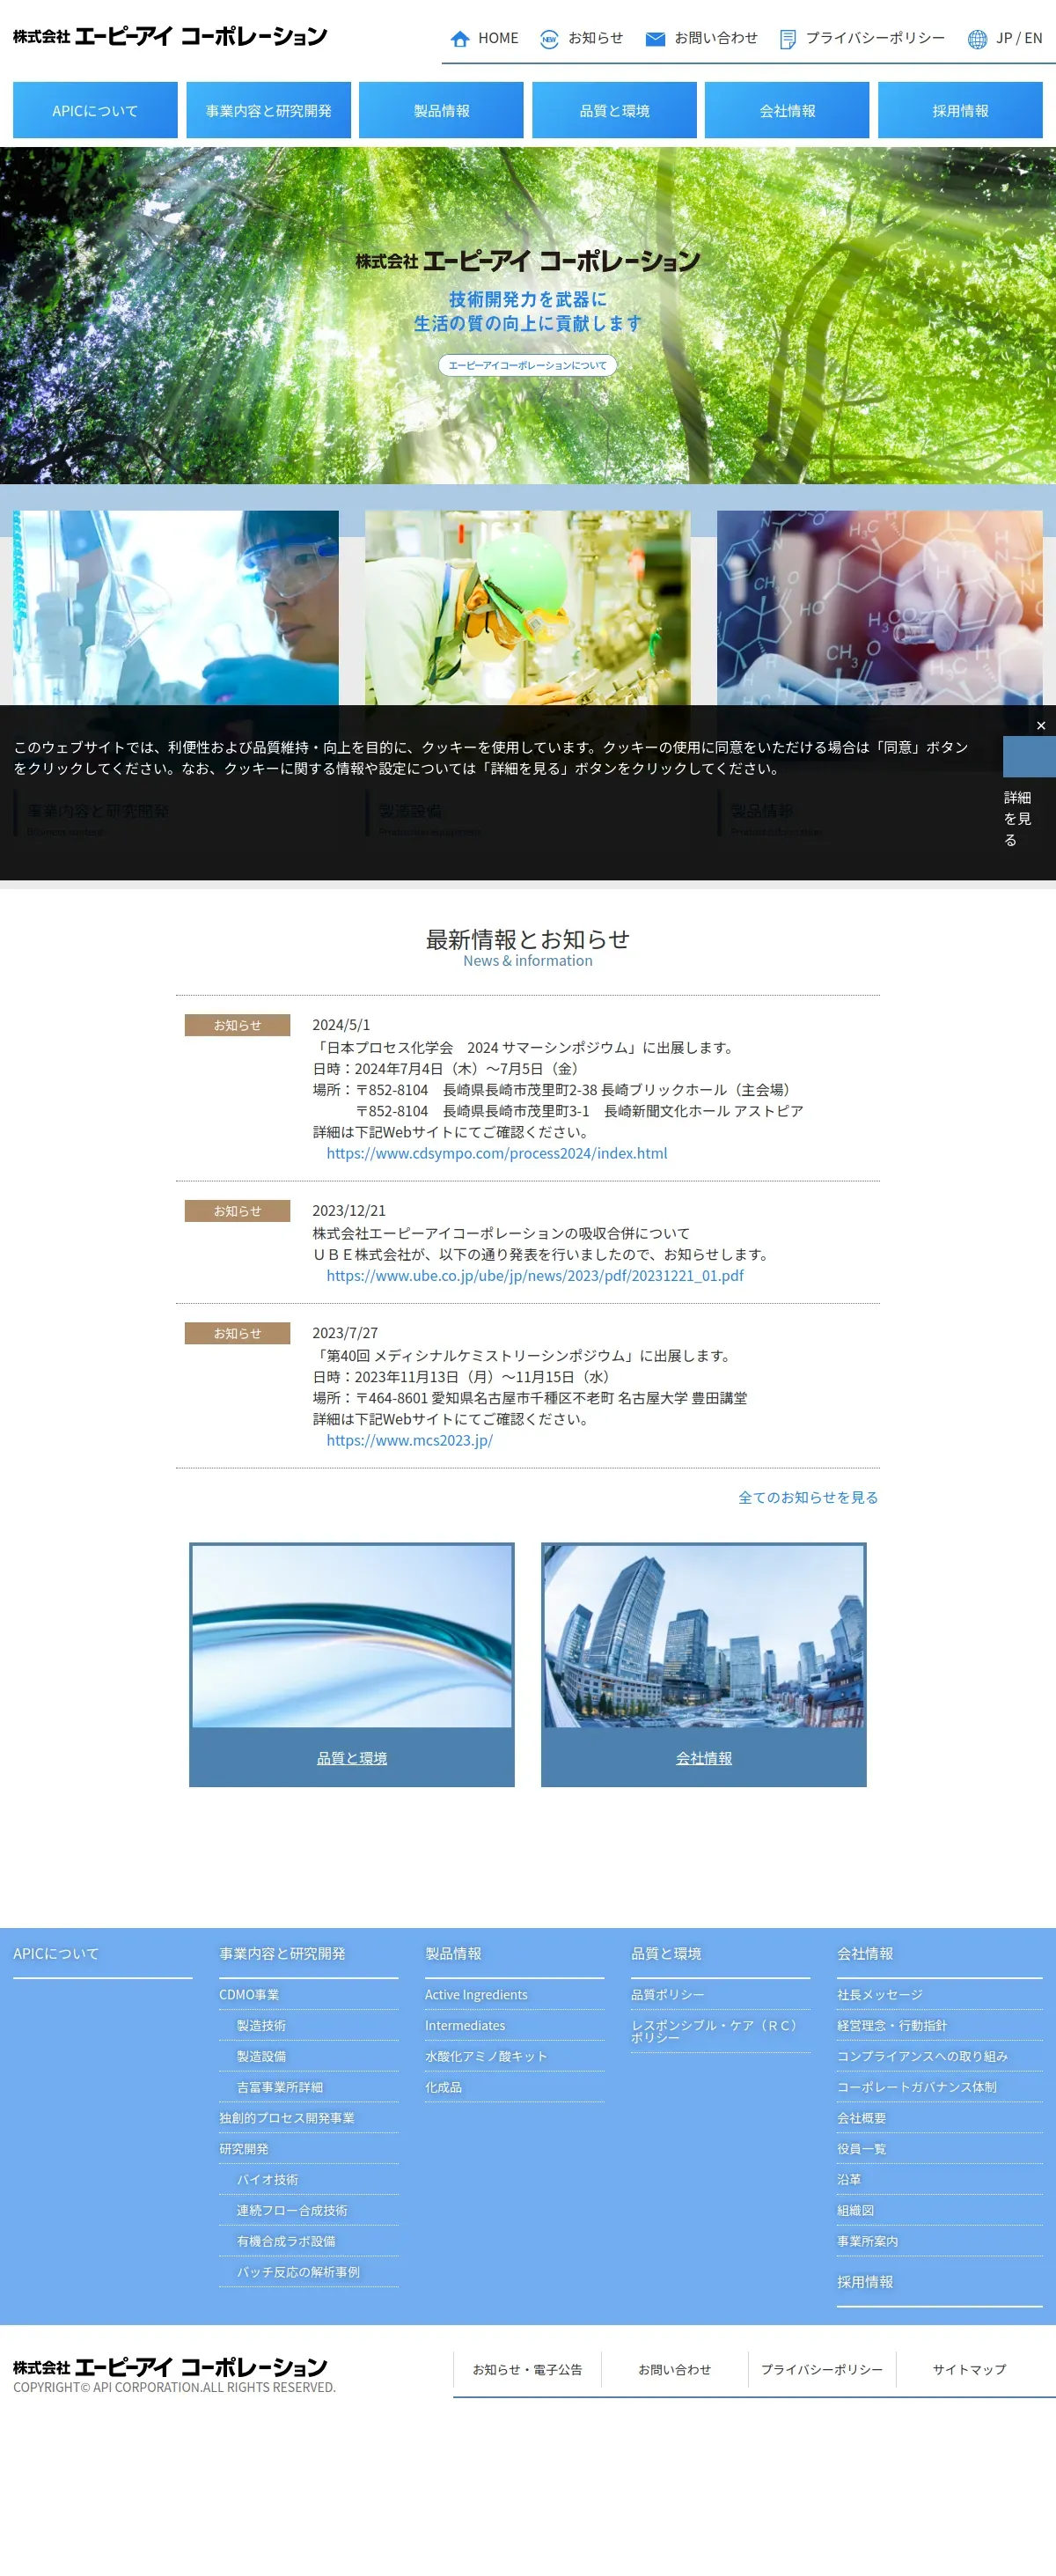Click footer 吉富事業所詳細 link
Image resolution: width=1056 pixels, height=2576 pixels.
280,2087
